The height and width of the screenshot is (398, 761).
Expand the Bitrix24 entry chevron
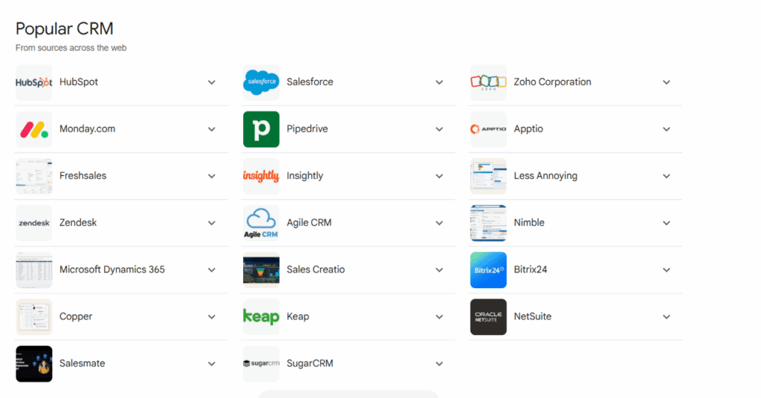click(x=667, y=270)
